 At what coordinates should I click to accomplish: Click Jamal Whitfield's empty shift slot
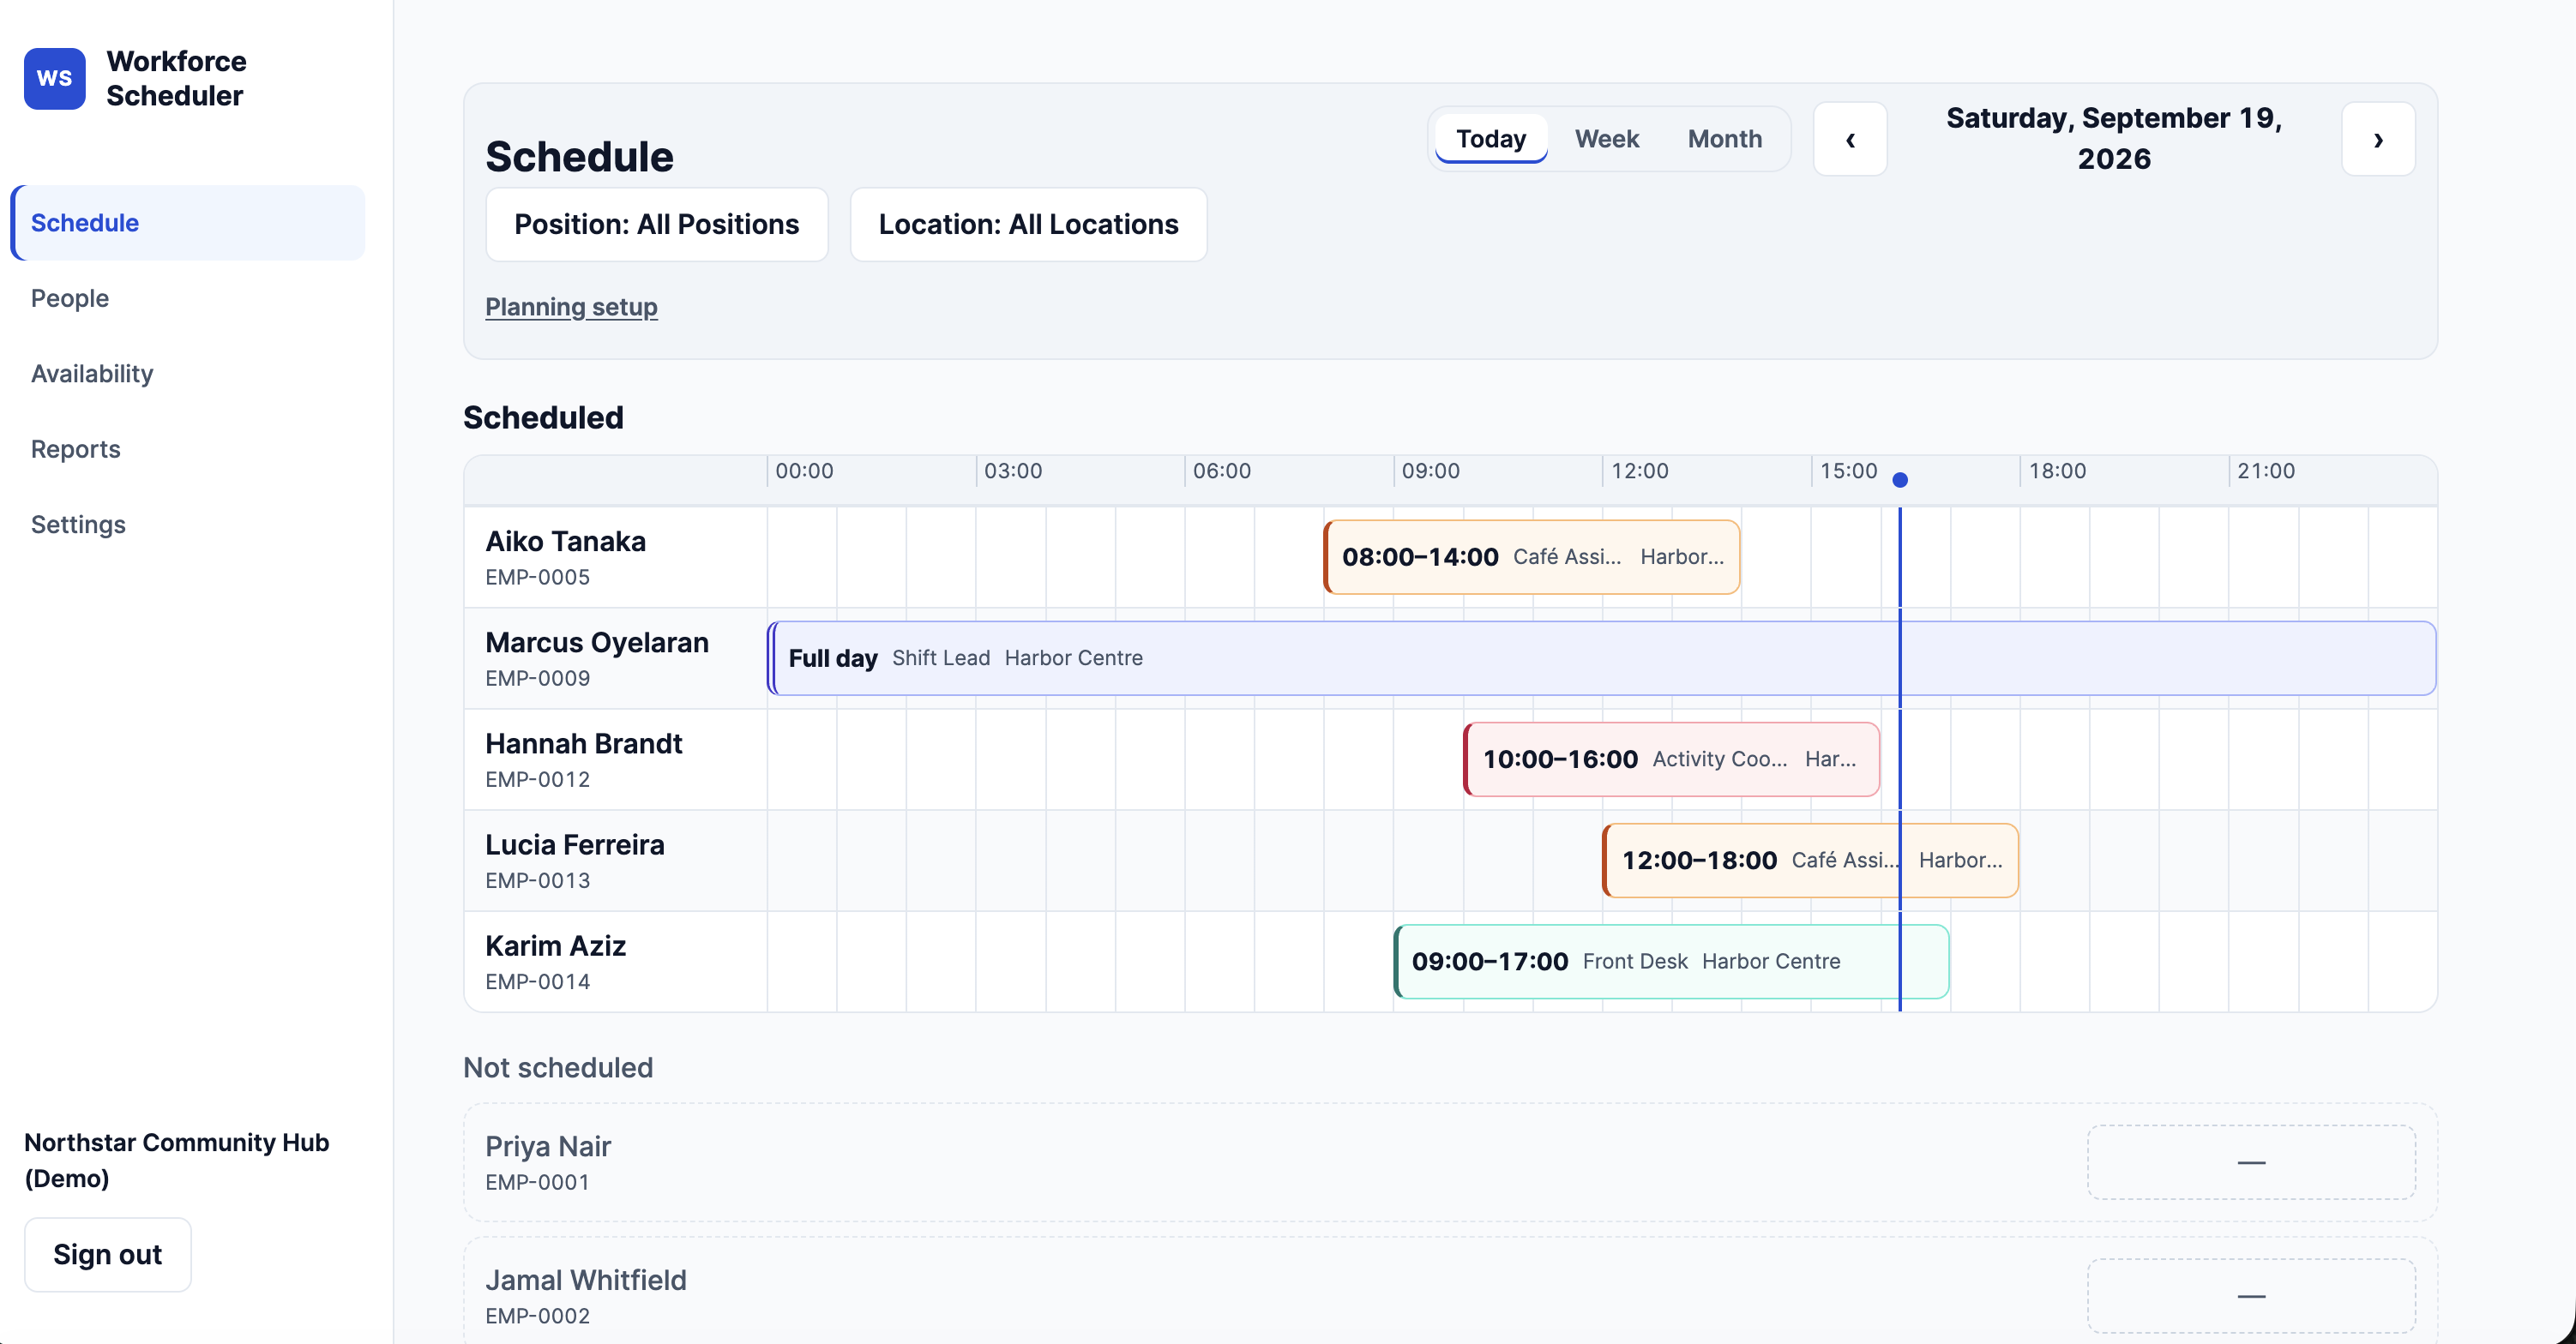(2251, 1295)
